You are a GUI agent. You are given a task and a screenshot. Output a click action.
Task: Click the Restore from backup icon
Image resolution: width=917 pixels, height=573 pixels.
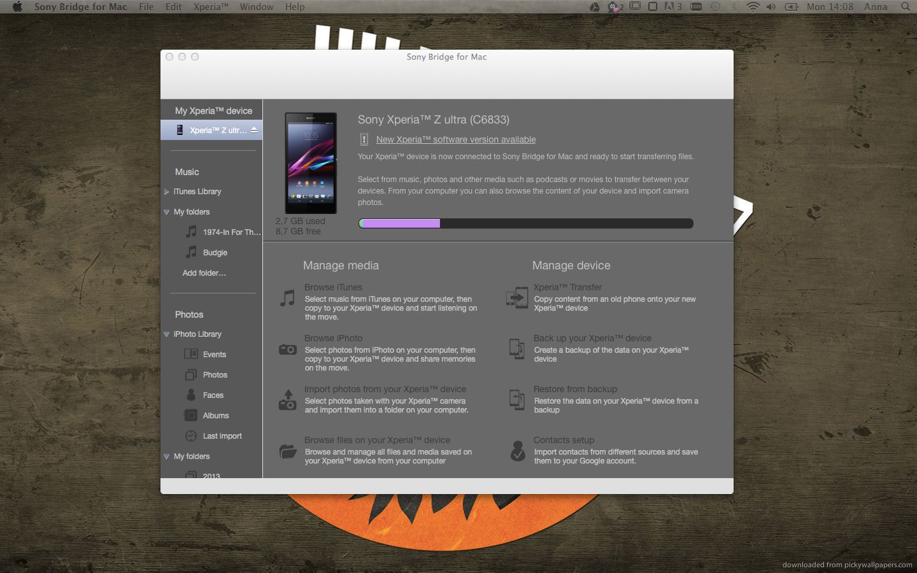pos(516,400)
